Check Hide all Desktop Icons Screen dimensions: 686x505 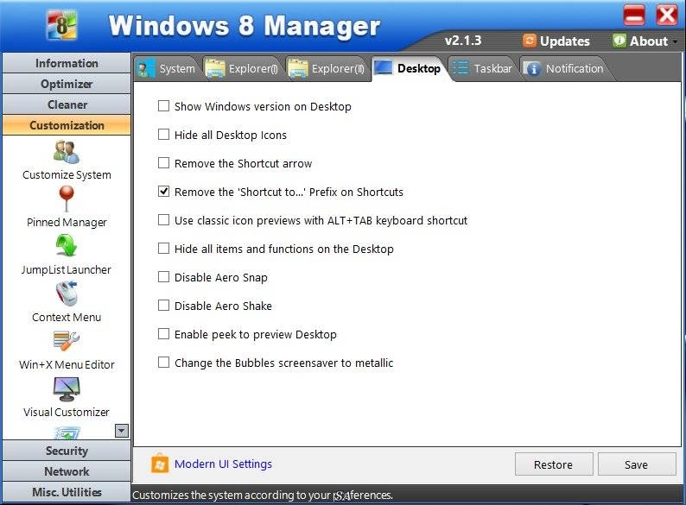[163, 135]
